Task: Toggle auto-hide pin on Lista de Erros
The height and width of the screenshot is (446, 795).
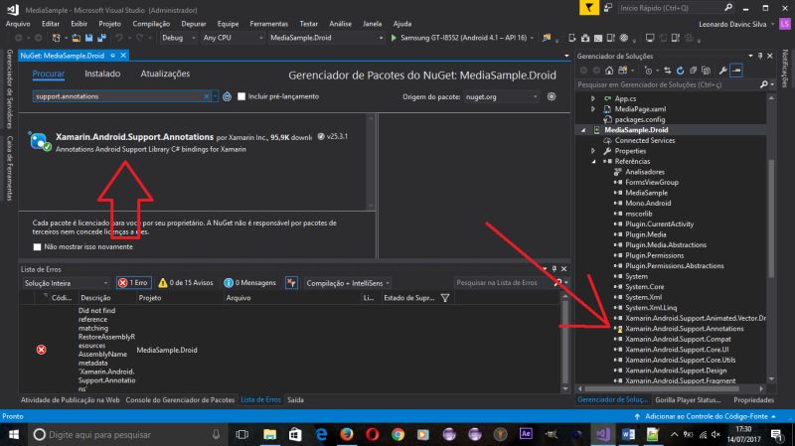Action: 555,268
